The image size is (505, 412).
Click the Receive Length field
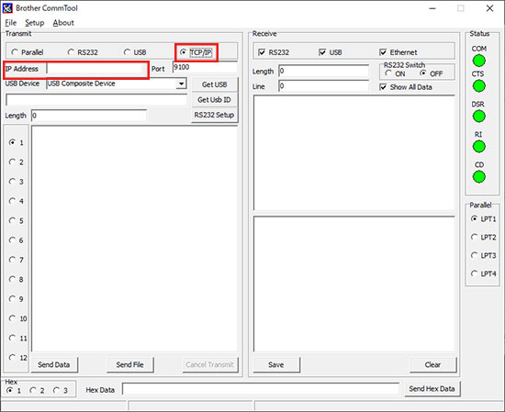tap(324, 71)
